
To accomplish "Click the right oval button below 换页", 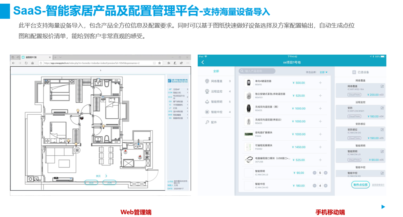I will 109,183.
